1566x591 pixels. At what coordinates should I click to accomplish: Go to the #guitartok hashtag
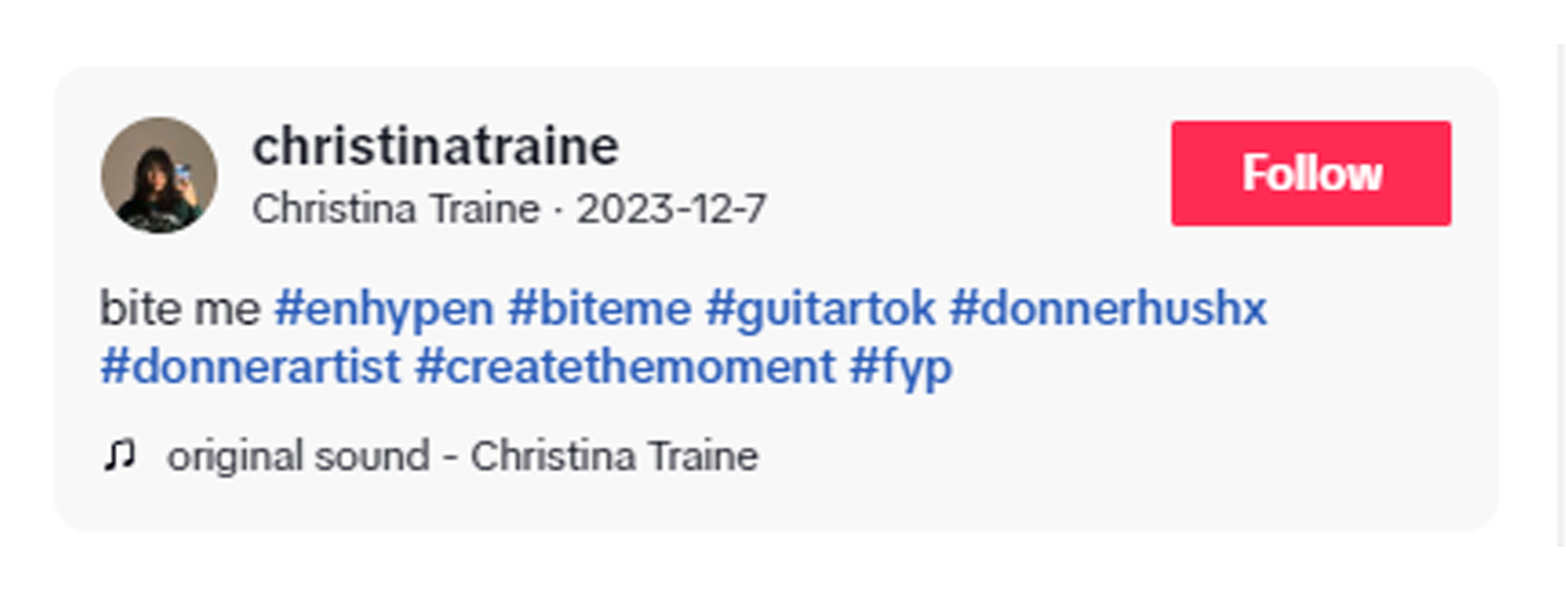coord(820,309)
